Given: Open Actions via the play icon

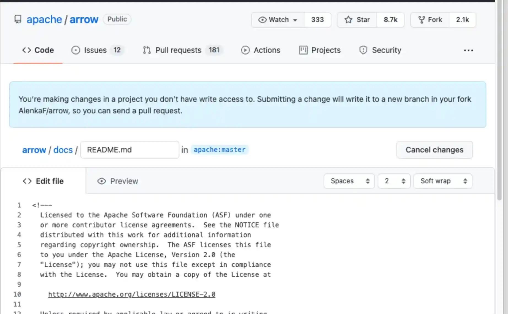Looking at the screenshot, I should click(245, 50).
